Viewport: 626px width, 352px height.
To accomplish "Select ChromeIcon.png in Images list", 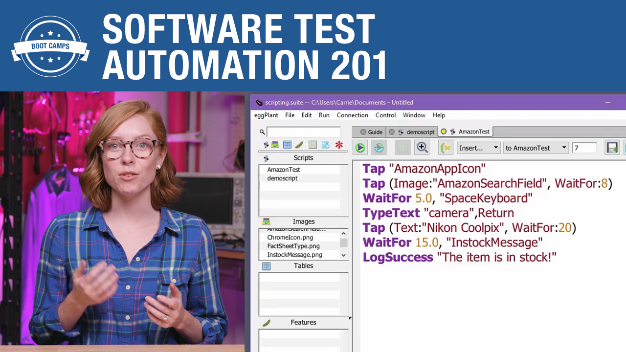I will coord(290,238).
